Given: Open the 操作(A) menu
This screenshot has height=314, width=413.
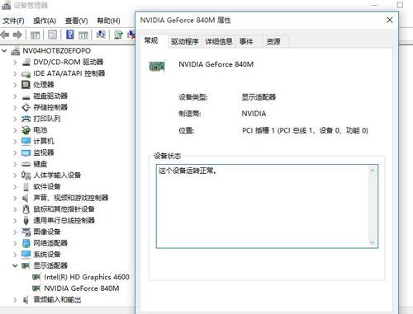Looking at the screenshot, I should click(45, 21).
